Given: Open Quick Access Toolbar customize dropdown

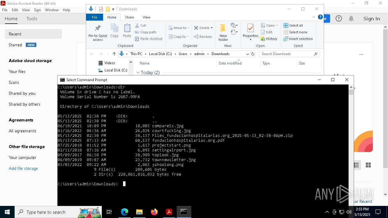Looking at the screenshot, I should [113, 9].
